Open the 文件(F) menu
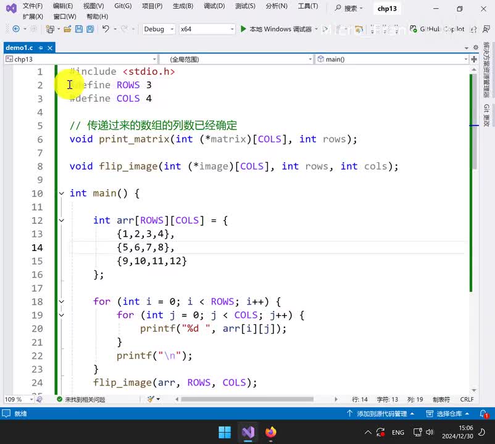The image size is (495, 444). [33, 6]
